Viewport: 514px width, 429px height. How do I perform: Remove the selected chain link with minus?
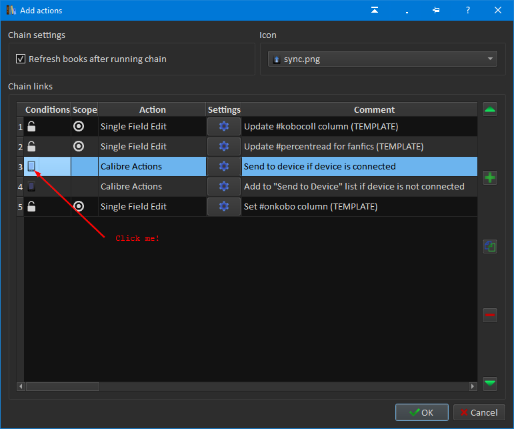click(x=490, y=315)
